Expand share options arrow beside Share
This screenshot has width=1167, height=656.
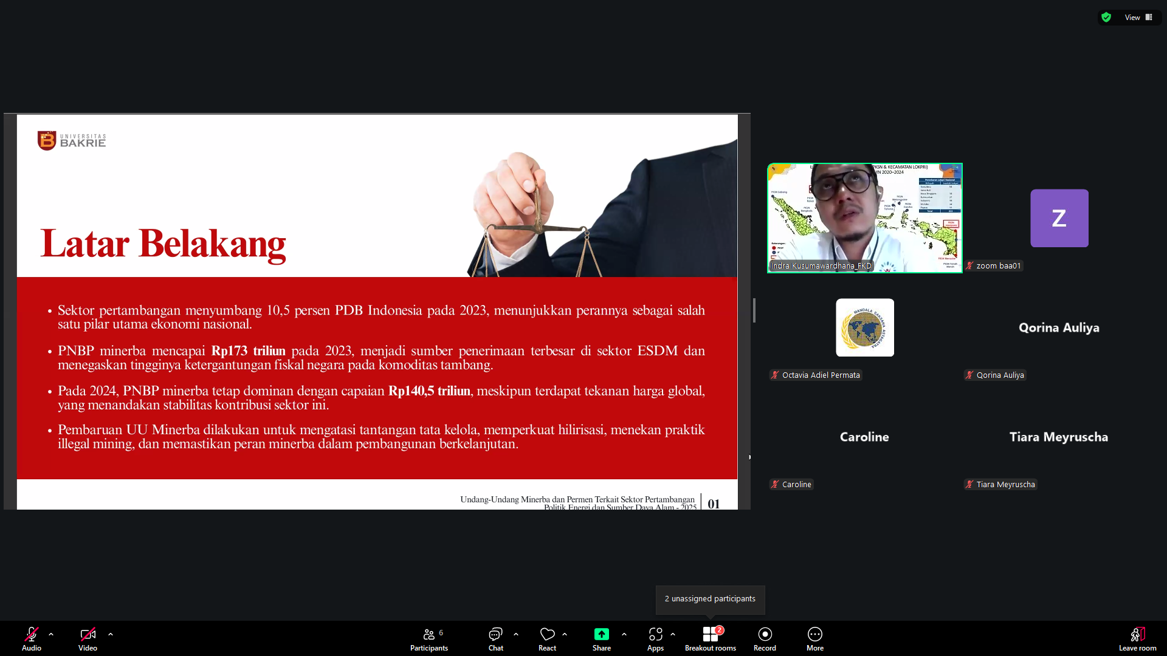click(624, 634)
